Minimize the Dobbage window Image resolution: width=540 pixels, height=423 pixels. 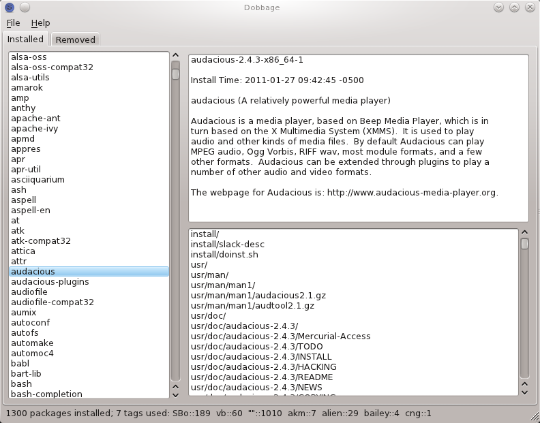pos(498,7)
